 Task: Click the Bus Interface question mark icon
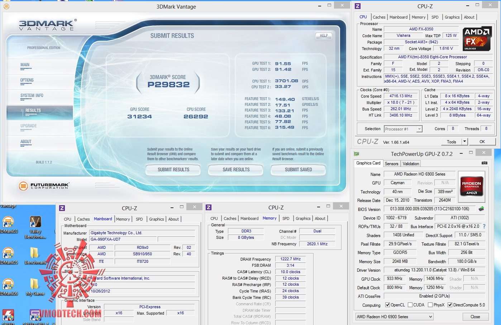tap(484, 226)
